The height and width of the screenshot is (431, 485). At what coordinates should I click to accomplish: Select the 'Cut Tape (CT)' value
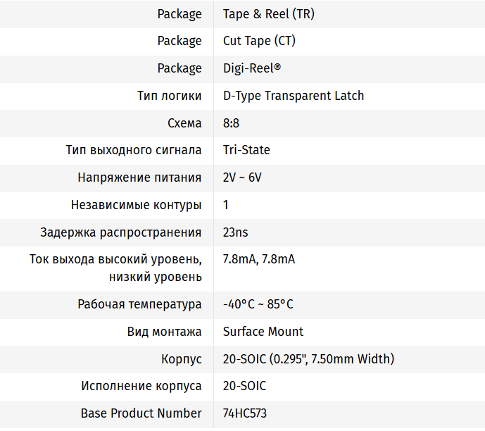click(x=259, y=41)
